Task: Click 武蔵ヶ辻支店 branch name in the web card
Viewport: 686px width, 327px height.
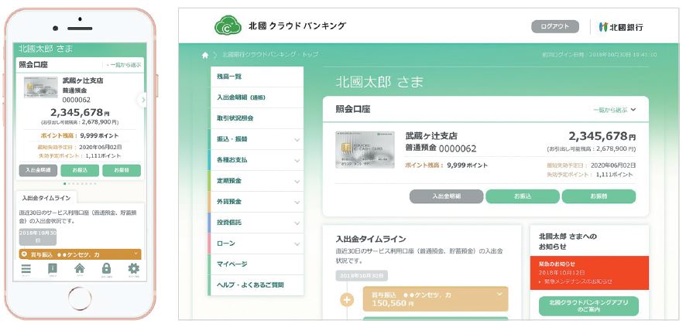Action: point(431,136)
